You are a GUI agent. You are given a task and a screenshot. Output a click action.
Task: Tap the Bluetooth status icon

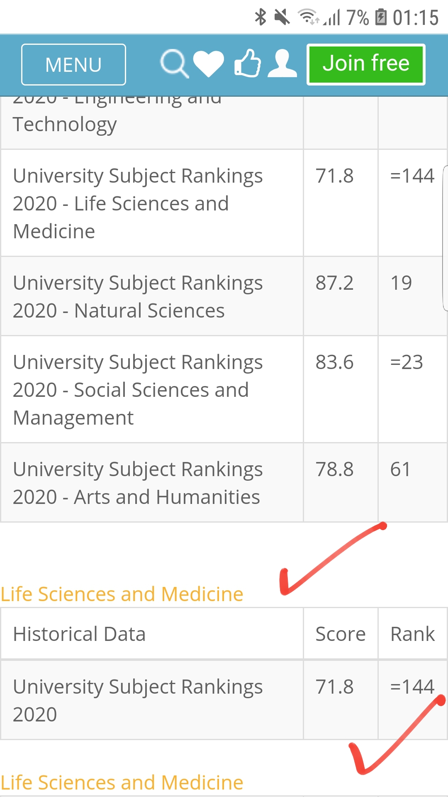(x=260, y=17)
